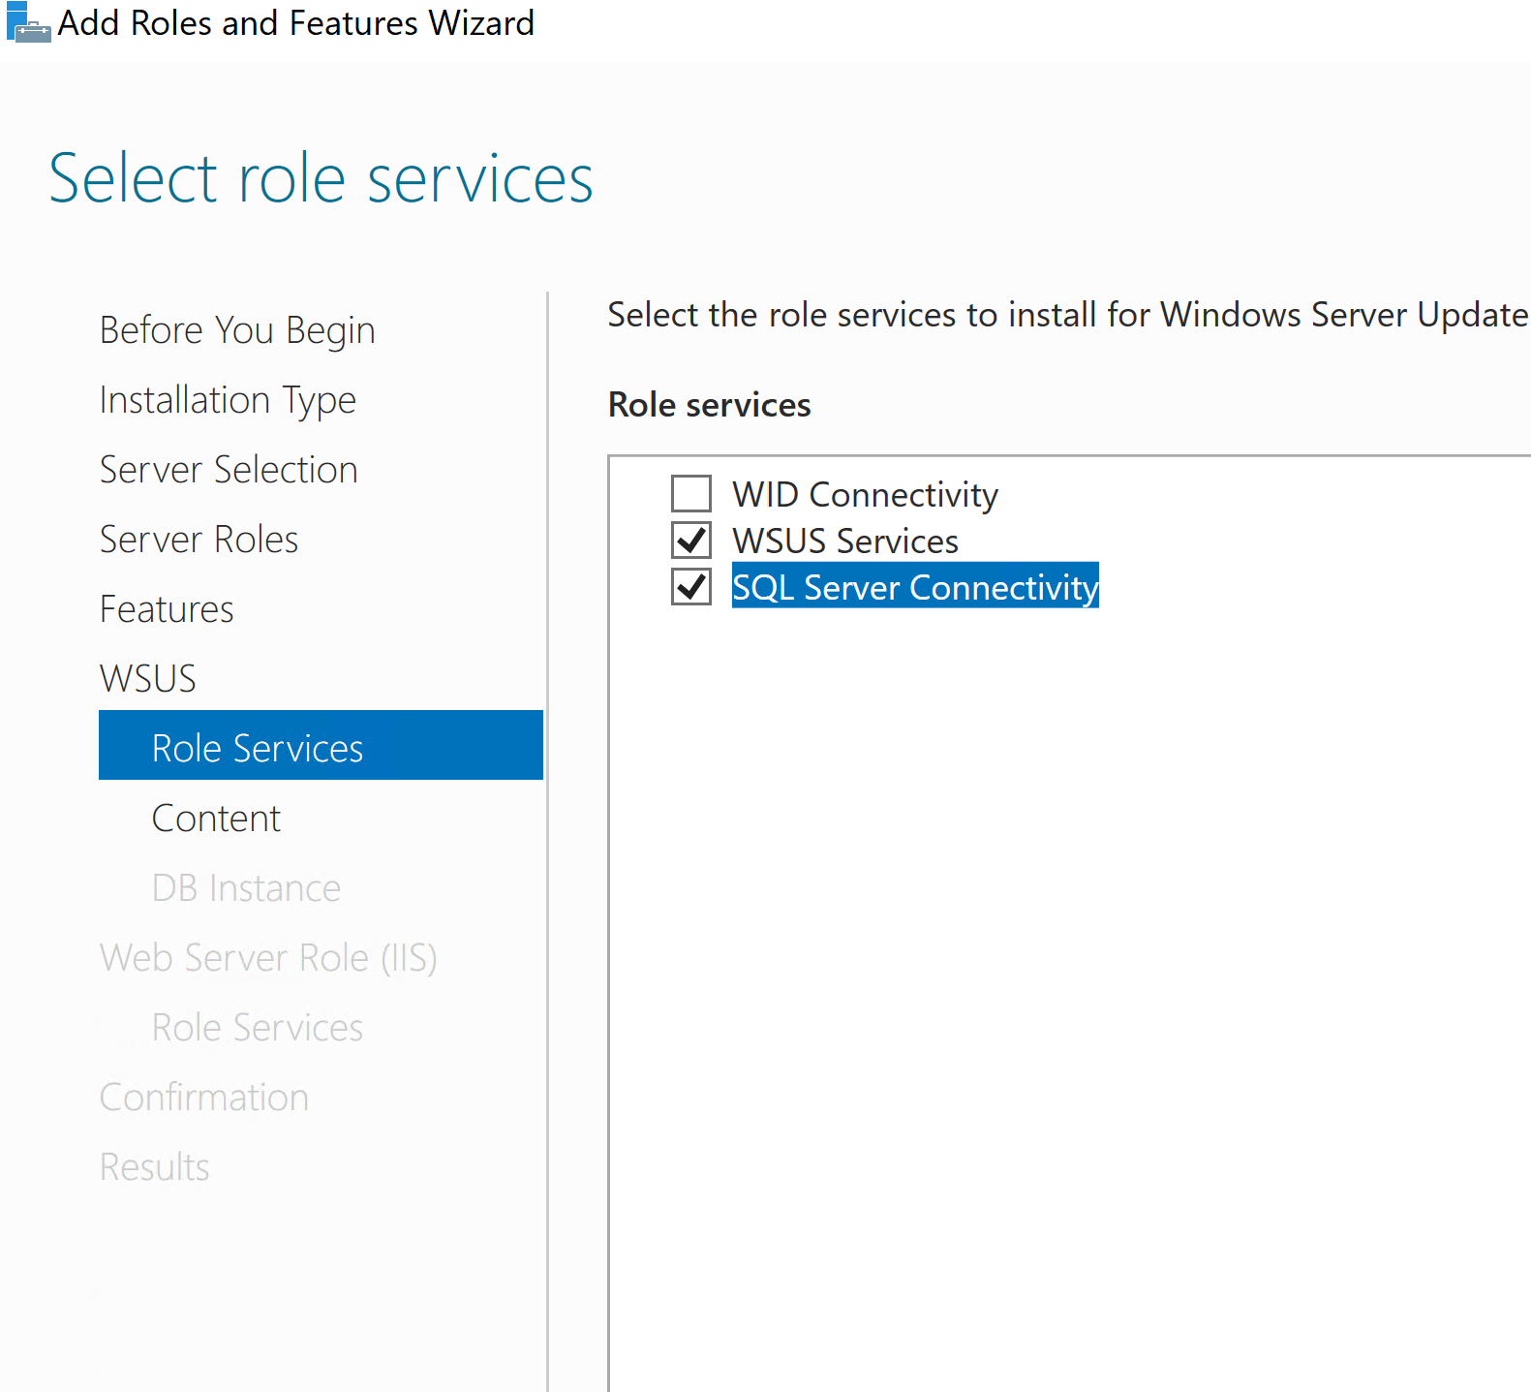Select Web Server Role (IIS) step
This screenshot has width=1531, height=1392.
[268, 958]
